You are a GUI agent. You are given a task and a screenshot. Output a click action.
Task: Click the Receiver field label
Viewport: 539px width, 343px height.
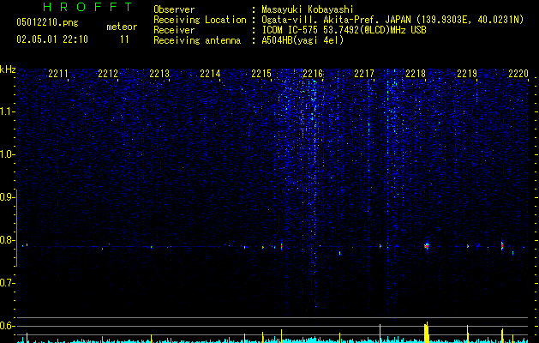[x=174, y=30]
